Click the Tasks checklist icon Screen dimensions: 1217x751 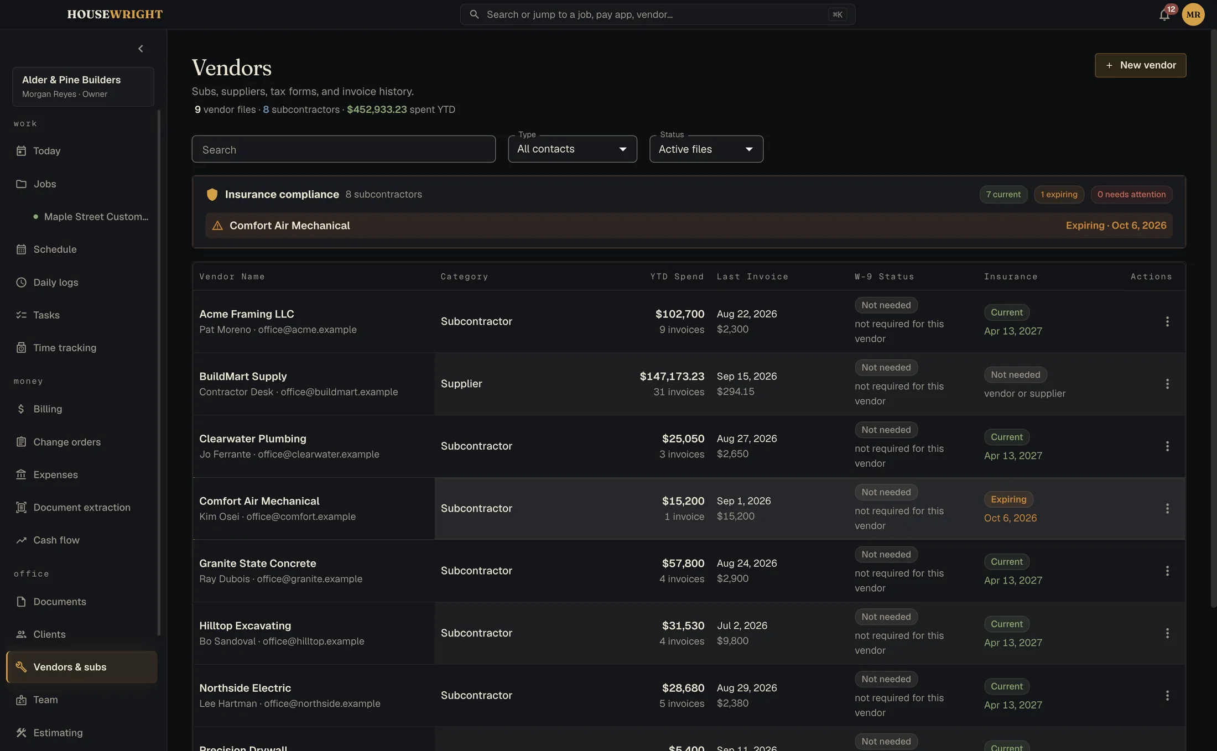point(21,315)
